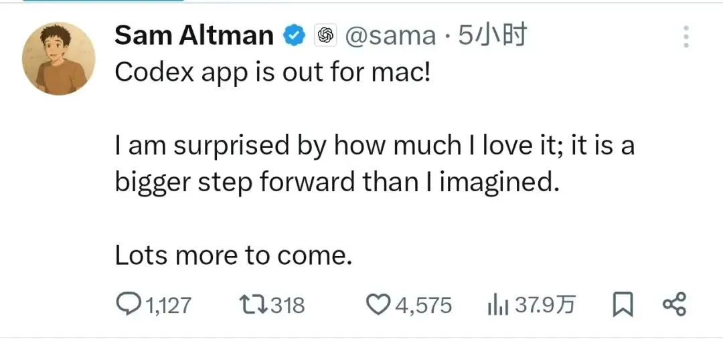Image resolution: width=723 pixels, height=339 pixels.
Task: Click the "I am surprised by how much" line
Action: coord(375,145)
